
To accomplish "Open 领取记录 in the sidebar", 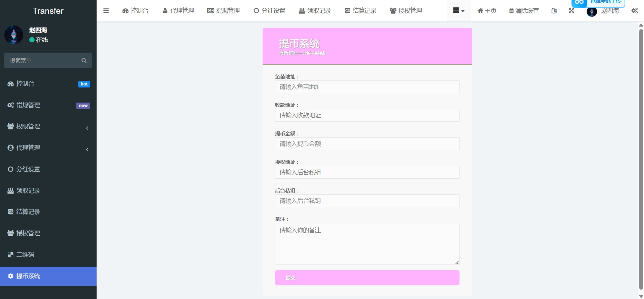I will [28, 191].
